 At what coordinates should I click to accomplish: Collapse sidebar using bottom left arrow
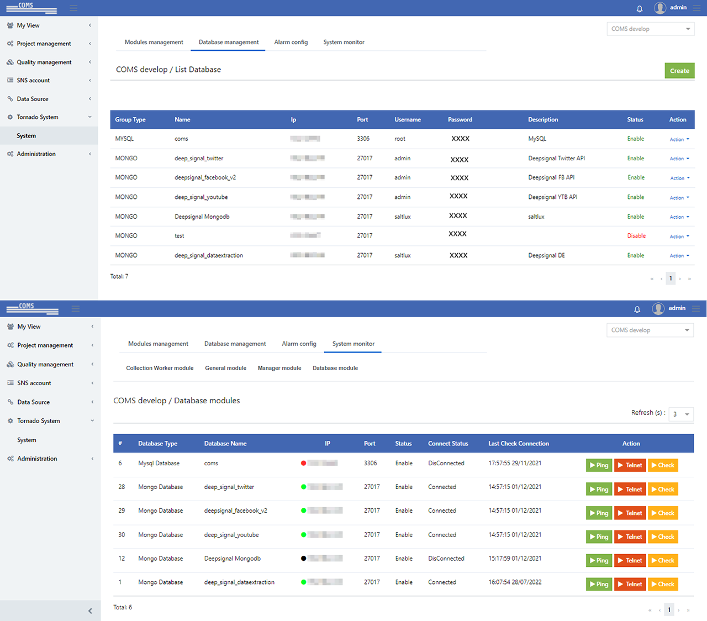tap(90, 611)
